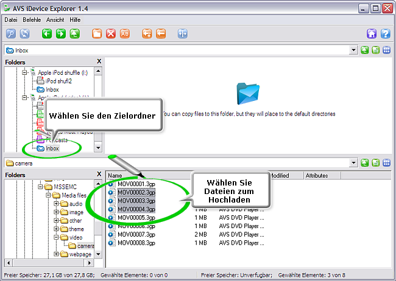Click orange copy icon with plus sign

pyautogui.click(x=147, y=33)
